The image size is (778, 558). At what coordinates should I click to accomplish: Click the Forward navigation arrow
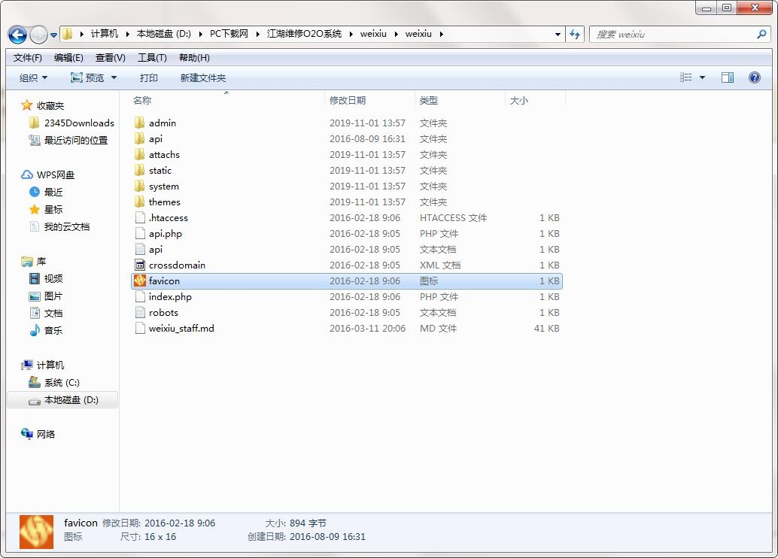(38, 35)
